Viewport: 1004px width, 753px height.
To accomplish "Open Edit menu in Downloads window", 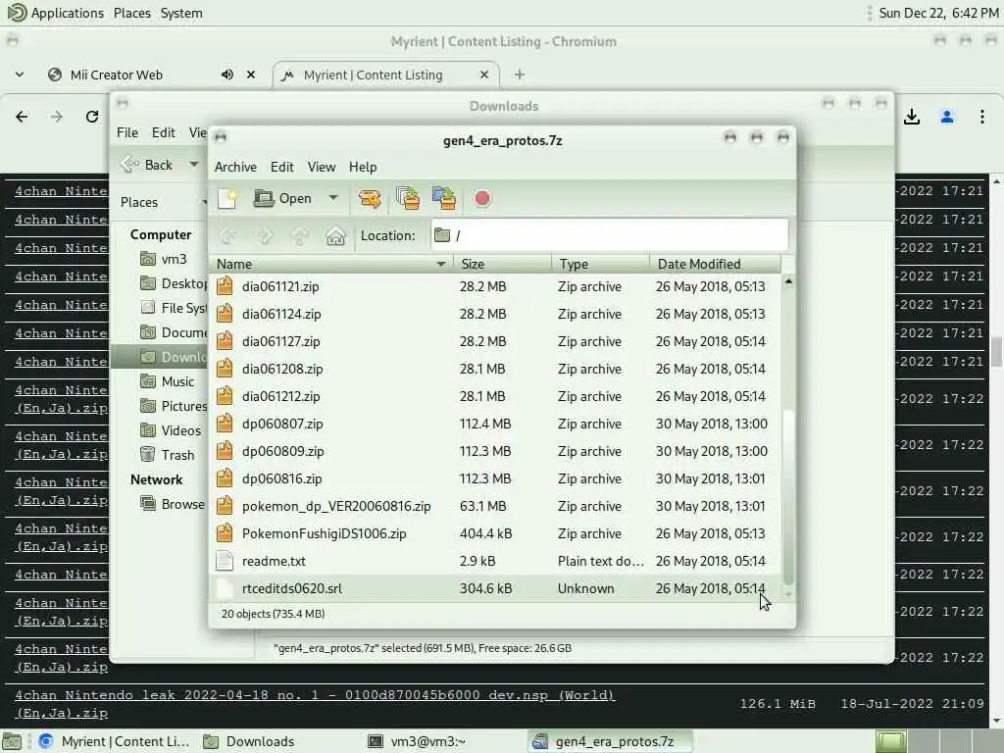I will [x=164, y=132].
